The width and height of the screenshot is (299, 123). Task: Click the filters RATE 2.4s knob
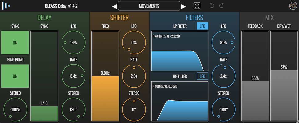click(224, 76)
